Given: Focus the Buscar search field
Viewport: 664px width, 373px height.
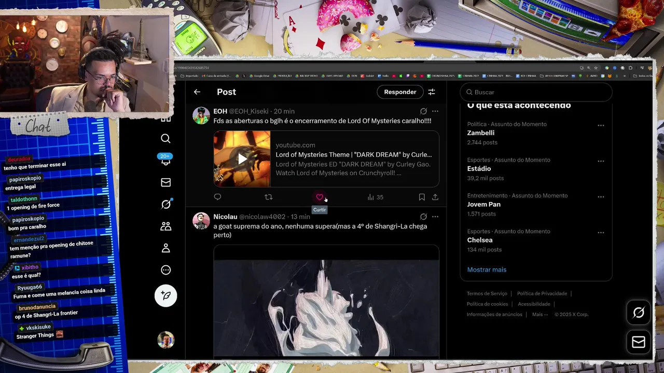Looking at the screenshot, I should point(536,92).
